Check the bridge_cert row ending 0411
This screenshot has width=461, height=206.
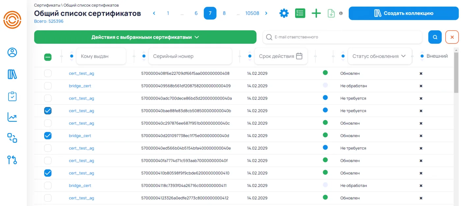48,186
